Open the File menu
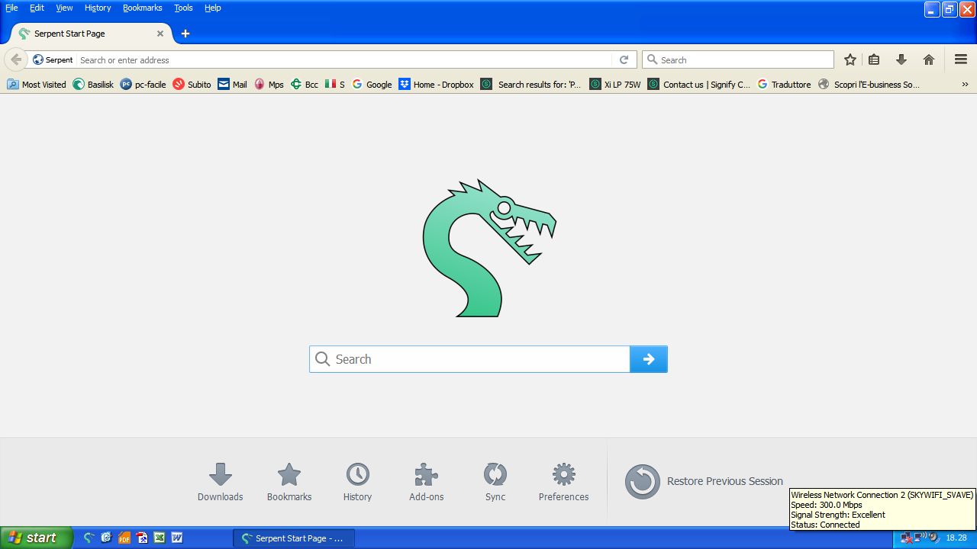The width and height of the screenshot is (977, 549). click(x=11, y=8)
